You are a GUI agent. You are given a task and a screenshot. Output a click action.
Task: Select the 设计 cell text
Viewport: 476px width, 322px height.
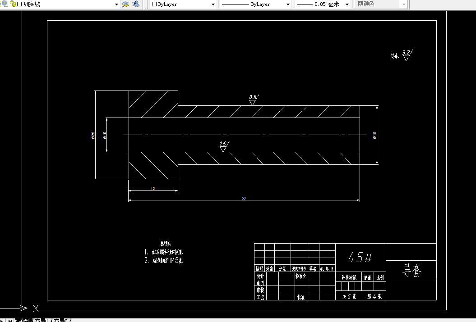pos(260,276)
